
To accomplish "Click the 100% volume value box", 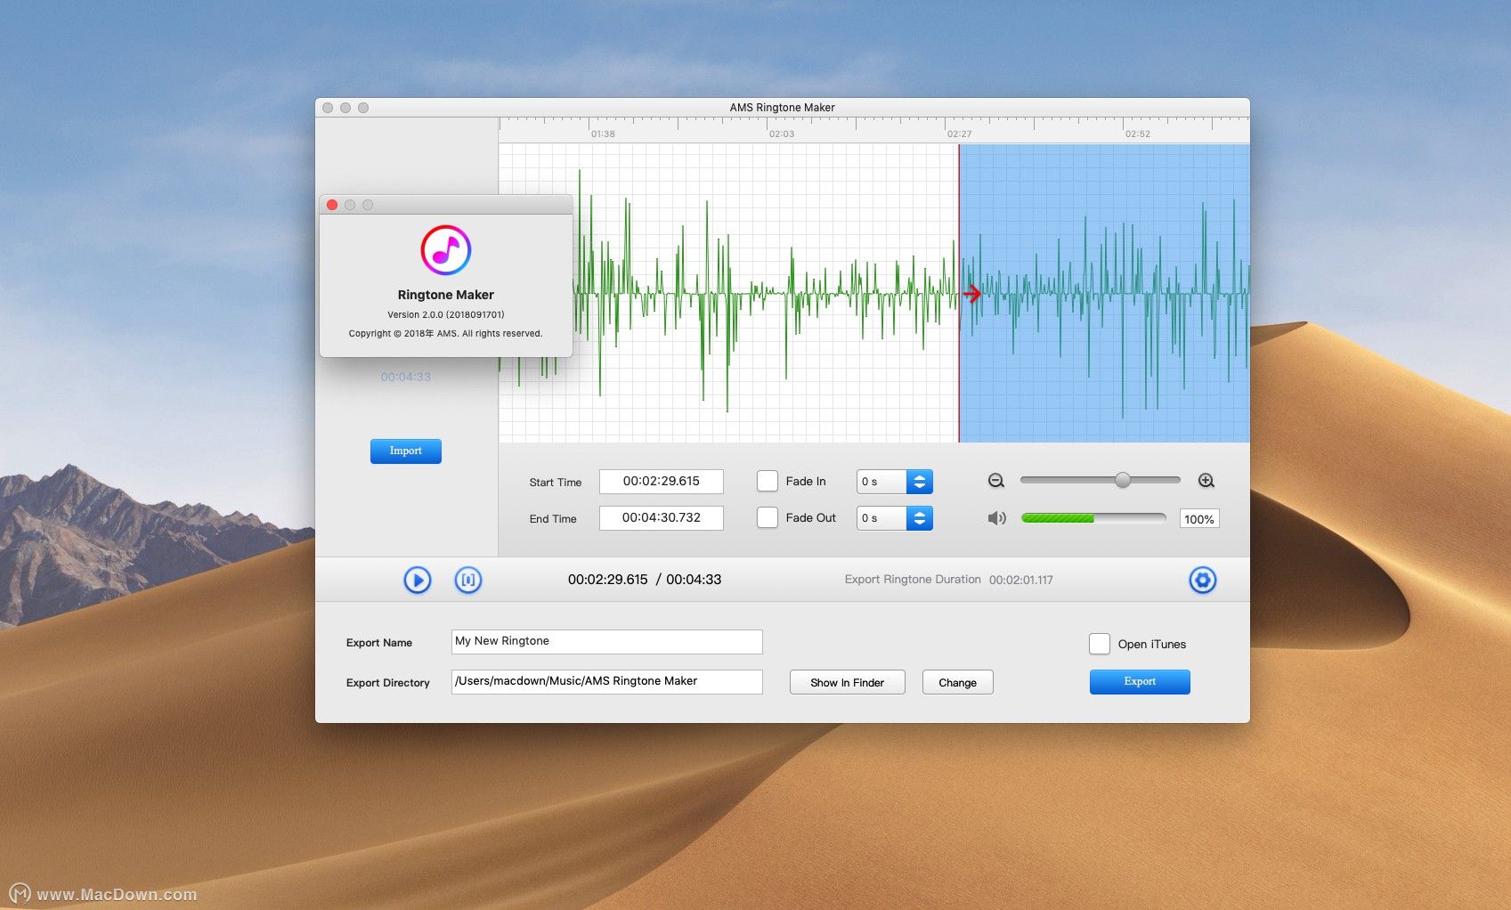I will (1199, 519).
